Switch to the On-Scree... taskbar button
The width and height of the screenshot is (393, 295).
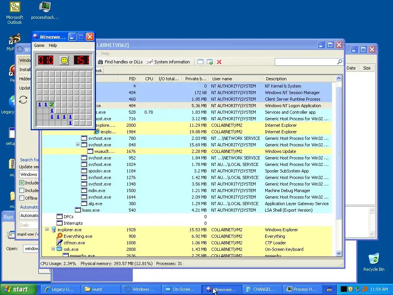click(182, 289)
